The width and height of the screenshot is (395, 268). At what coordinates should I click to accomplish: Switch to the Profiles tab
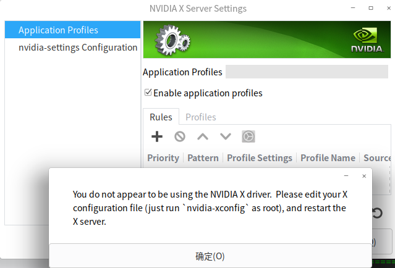(x=200, y=117)
